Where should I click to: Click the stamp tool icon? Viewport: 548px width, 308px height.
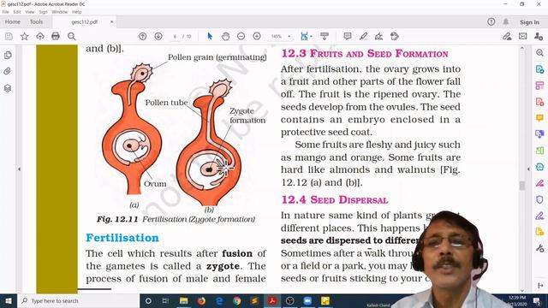click(394, 36)
